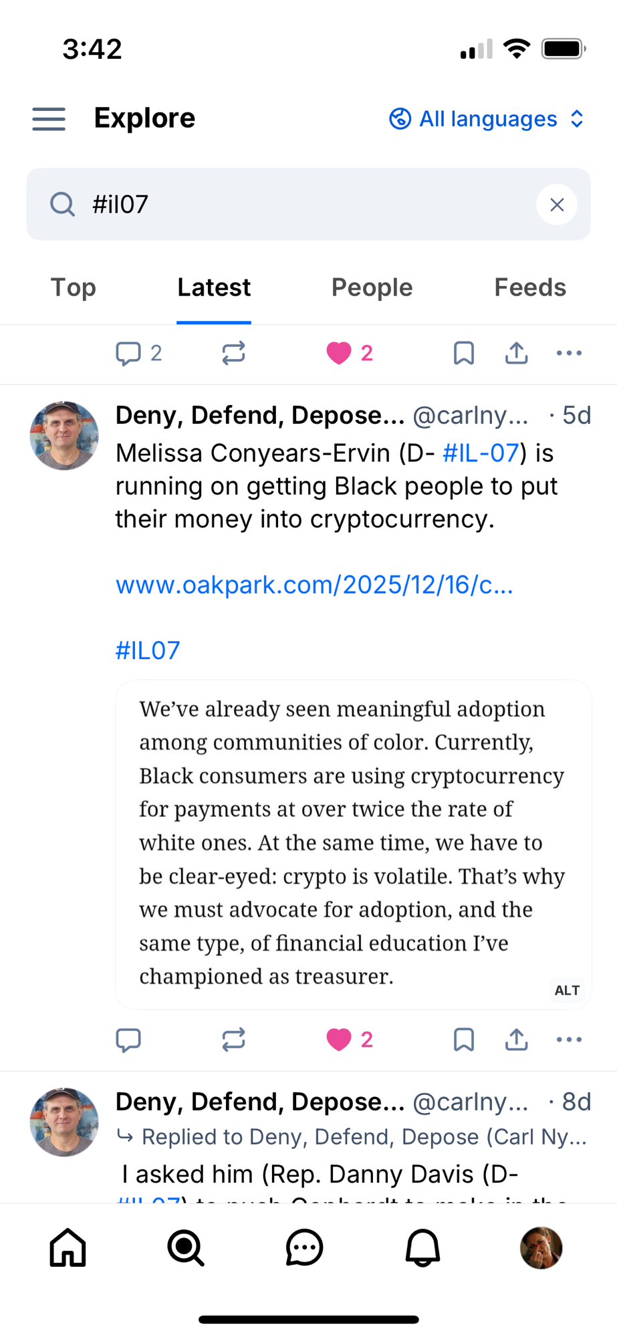Open the Chat messages tab
The height and width of the screenshot is (1337, 617).
305,1247
